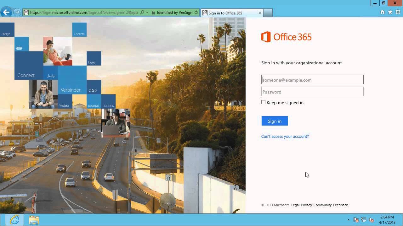Click the muted speaker volume icon

pos(371,220)
